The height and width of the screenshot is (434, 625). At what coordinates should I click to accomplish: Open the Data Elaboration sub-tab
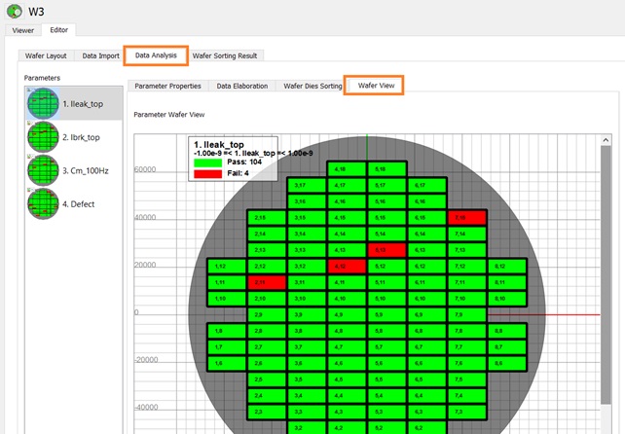[242, 86]
